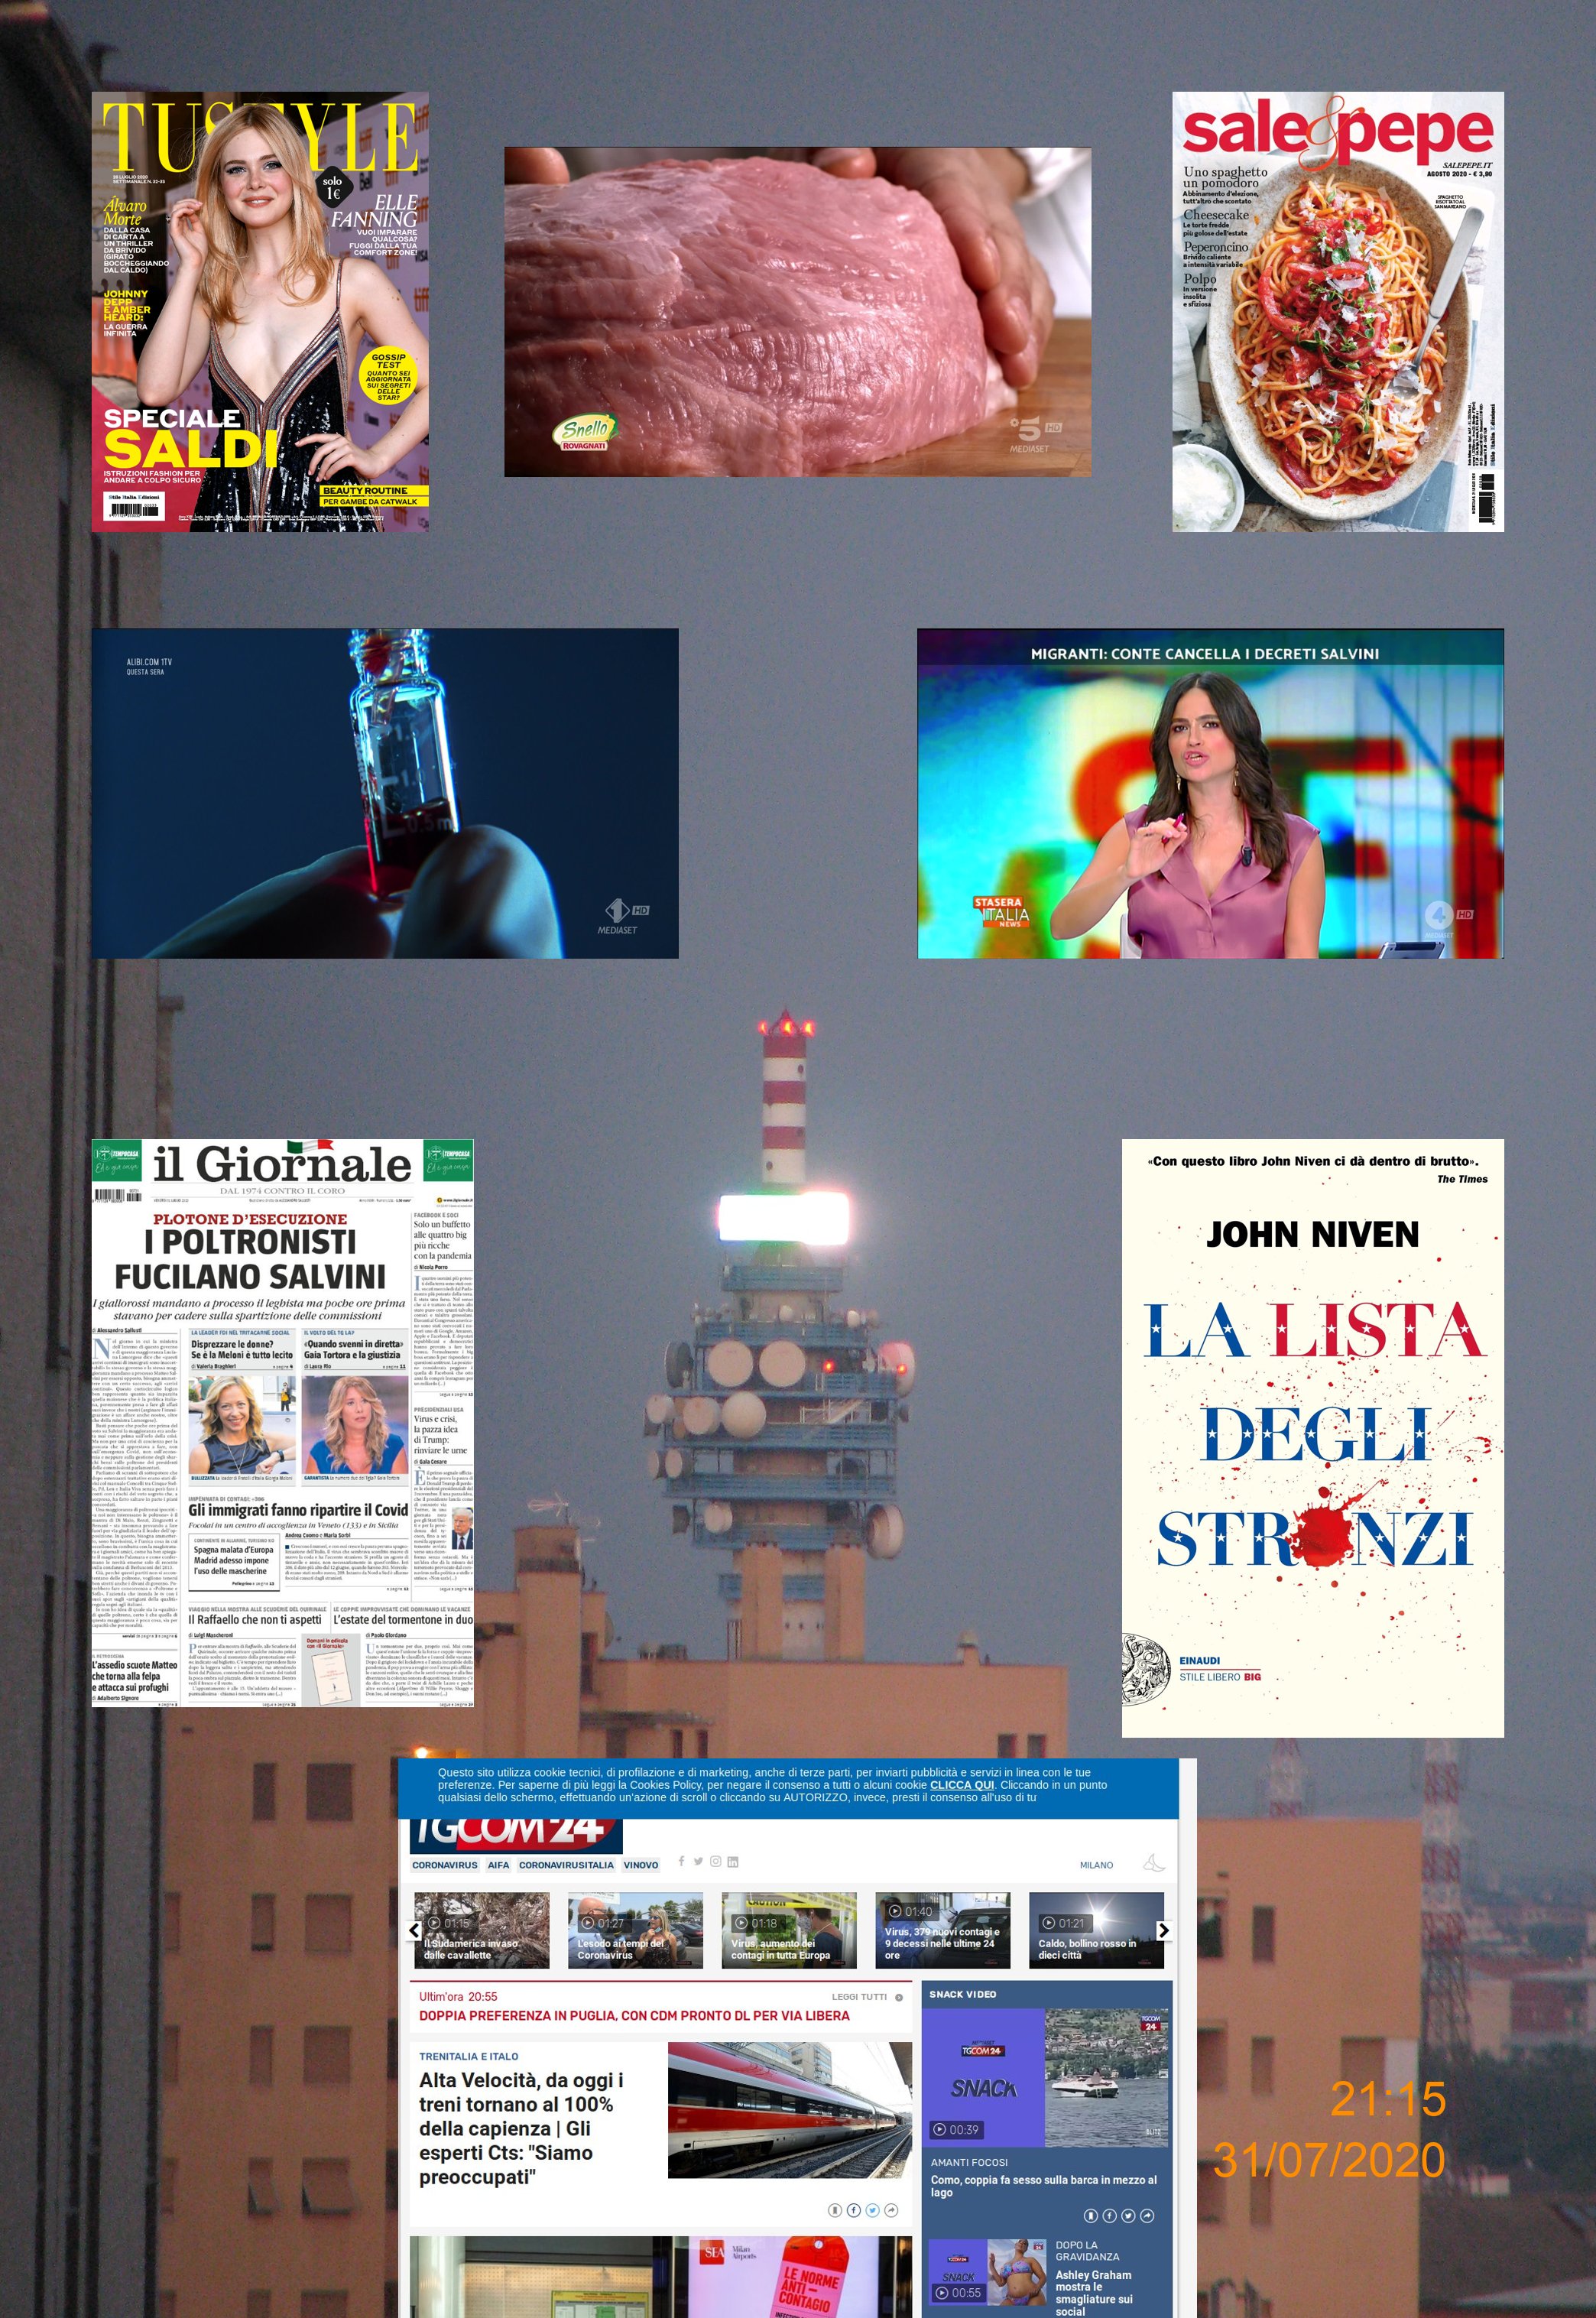The height and width of the screenshot is (2318, 1596).
Task: Bookmark the Alta Velocità article
Action: 835,2210
